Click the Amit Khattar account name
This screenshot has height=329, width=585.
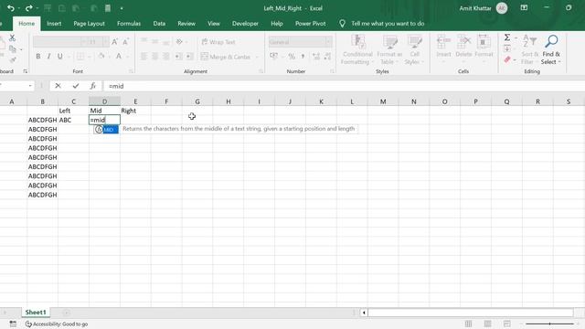pyautogui.click(x=475, y=8)
